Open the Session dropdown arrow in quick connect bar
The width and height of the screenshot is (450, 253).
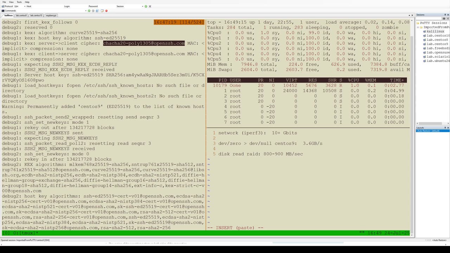(x=143, y=6)
